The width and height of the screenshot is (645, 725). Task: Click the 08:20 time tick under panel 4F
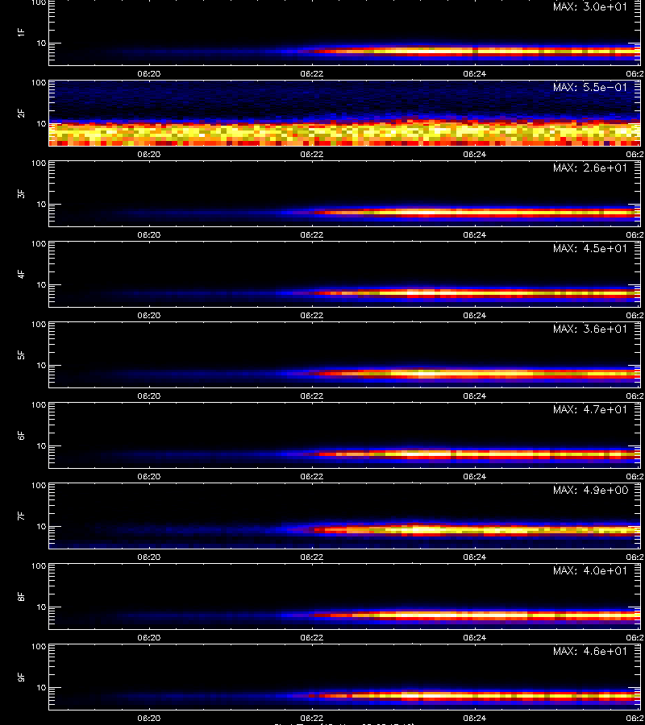click(x=149, y=315)
